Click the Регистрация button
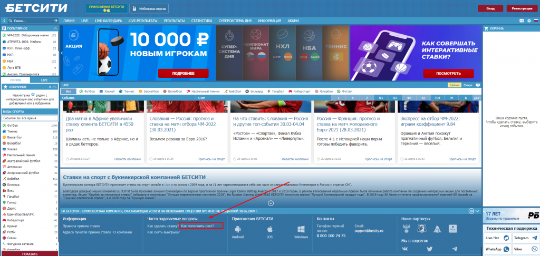The image size is (540, 256). [x=521, y=9]
